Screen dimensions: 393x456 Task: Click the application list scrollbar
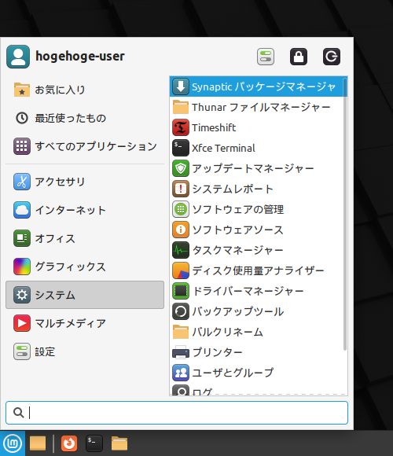click(x=345, y=215)
